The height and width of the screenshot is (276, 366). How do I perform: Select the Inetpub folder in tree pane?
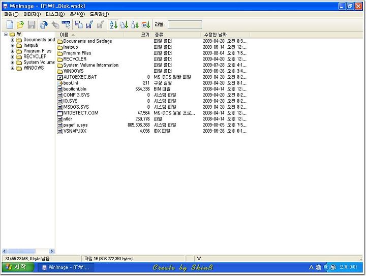30,45
